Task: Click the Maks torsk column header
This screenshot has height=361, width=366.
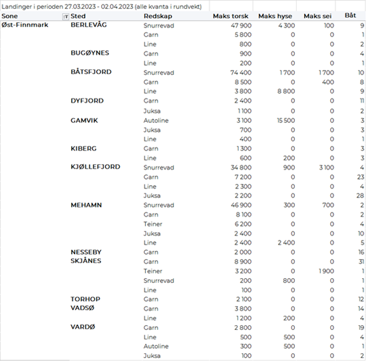Action: pyautogui.click(x=230, y=16)
